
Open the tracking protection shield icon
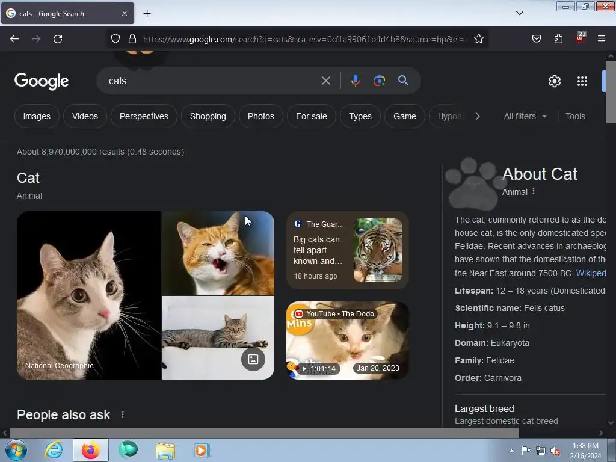point(115,38)
